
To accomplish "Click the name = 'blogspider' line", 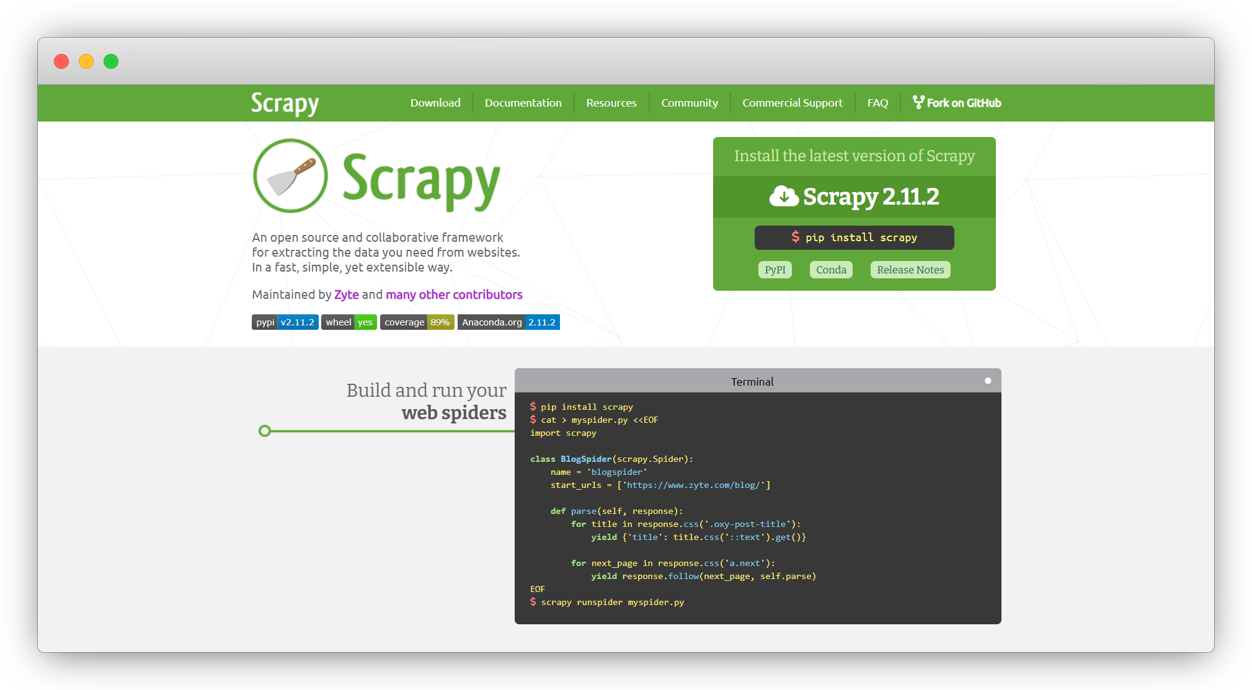I will [599, 472].
